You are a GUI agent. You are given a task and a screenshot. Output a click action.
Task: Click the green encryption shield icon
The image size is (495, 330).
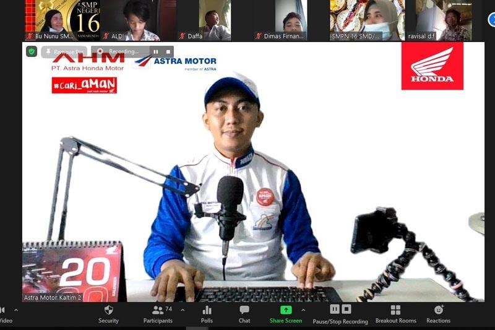[32, 52]
